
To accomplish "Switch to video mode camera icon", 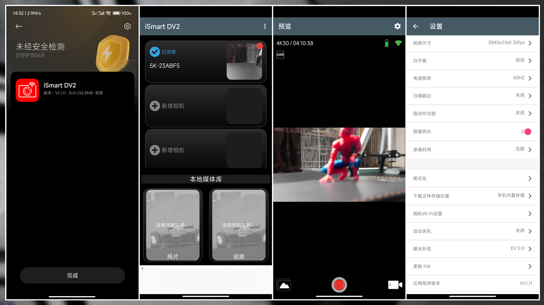I will 395,285.
